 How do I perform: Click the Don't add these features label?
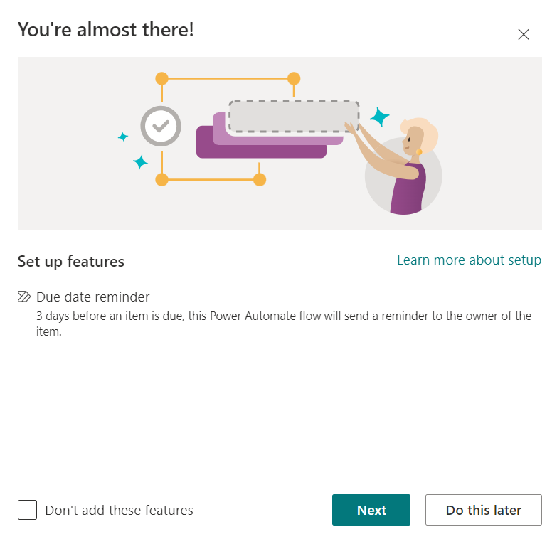pos(119,511)
